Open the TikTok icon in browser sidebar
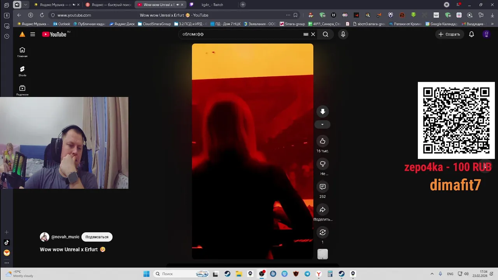The image size is (498, 280). [x=7, y=242]
